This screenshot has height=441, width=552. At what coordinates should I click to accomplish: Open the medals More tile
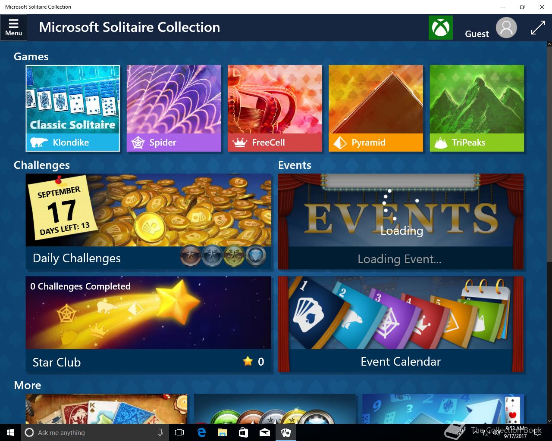coord(275,409)
